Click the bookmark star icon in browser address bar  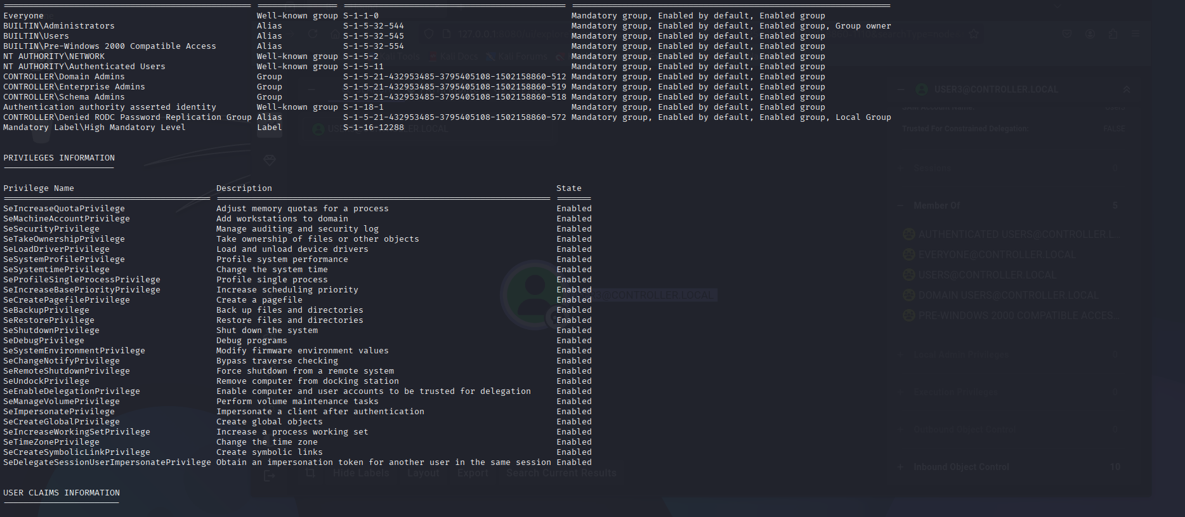pos(974,34)
